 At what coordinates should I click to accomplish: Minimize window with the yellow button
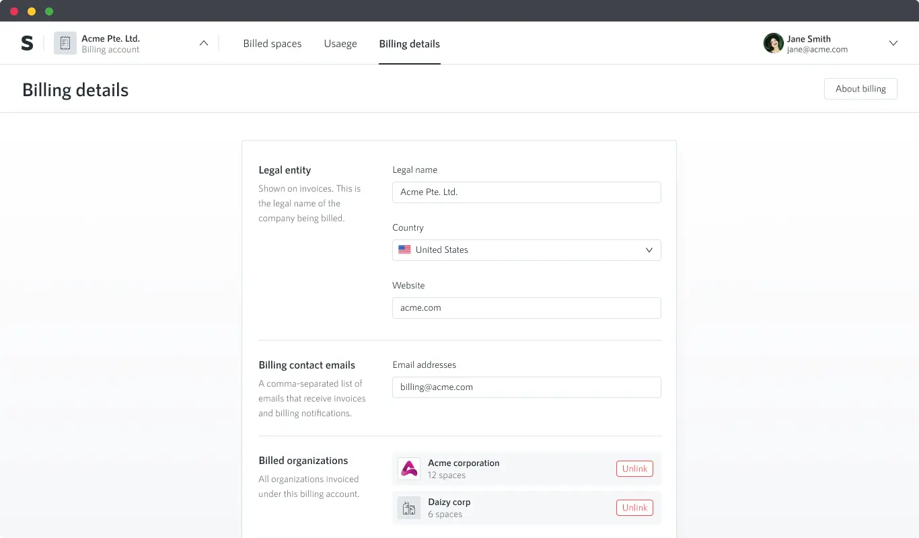pyautogui.click(x=32, y=11)
